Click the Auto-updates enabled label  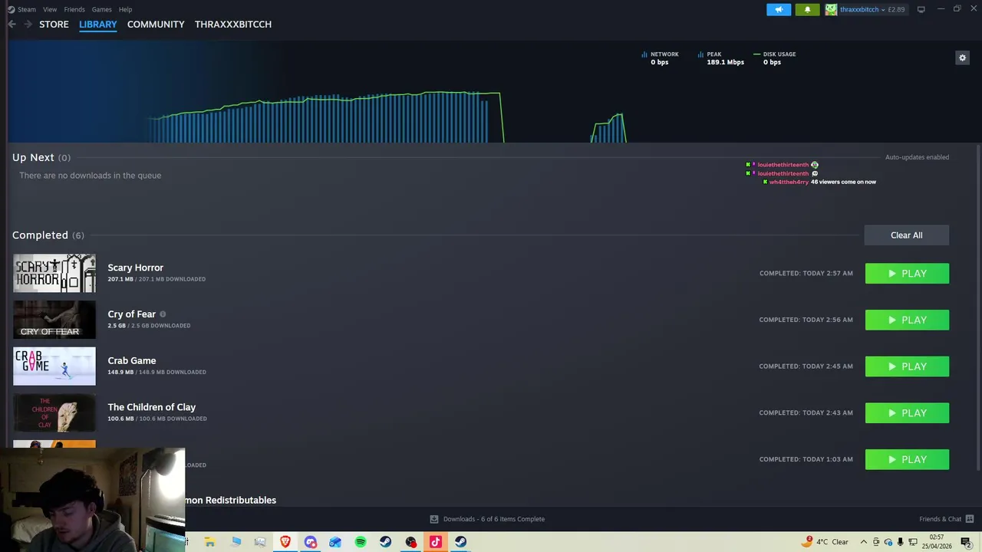[917, 157]
